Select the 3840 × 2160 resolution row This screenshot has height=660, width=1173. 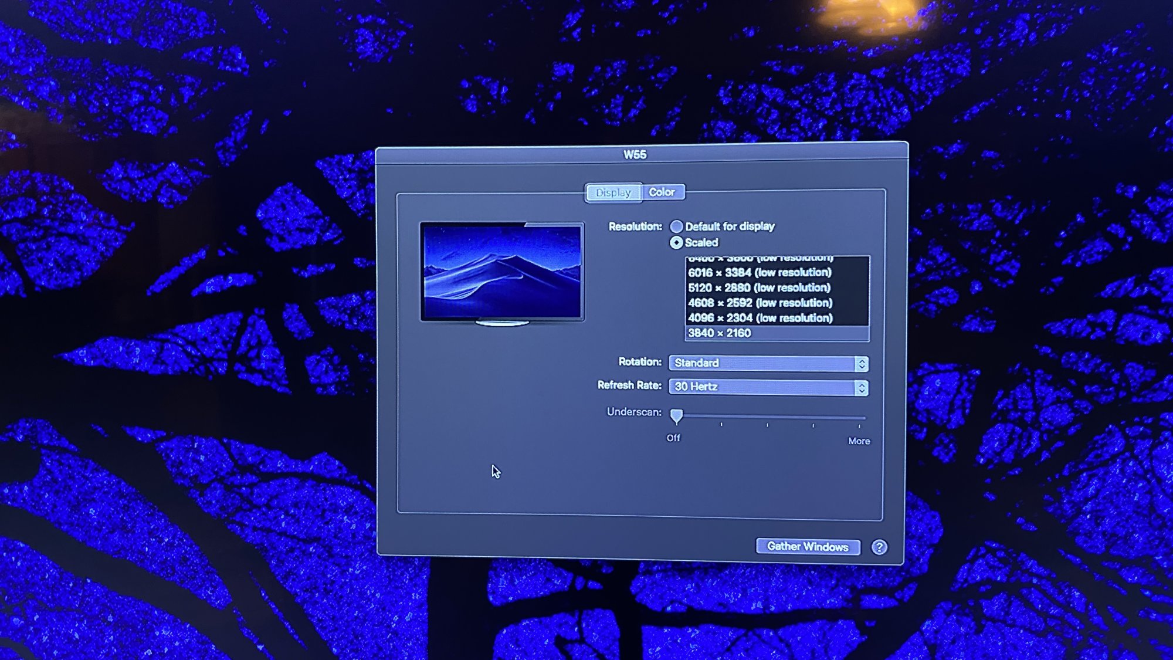(x=720, y=333)
